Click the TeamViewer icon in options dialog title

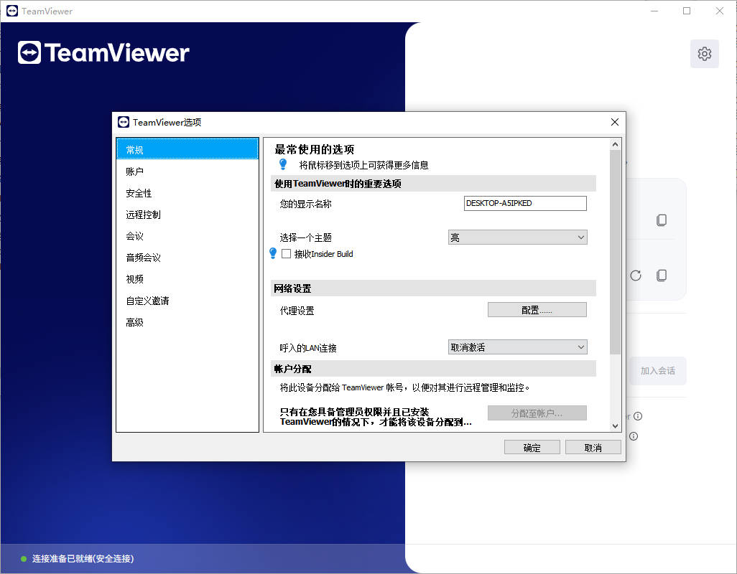point(123,122)
